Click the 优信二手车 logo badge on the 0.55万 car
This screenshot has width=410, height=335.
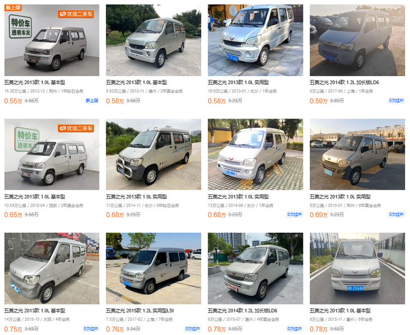[x=76, y=14]
